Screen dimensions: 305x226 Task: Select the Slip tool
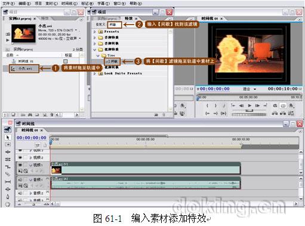pos(8,181)
